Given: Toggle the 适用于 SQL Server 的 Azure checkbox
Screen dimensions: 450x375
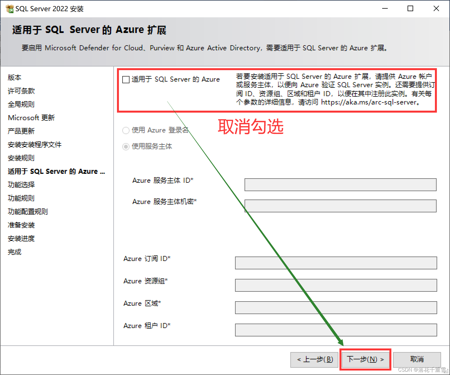Looking at the screenshot, I should coord(126,80).
